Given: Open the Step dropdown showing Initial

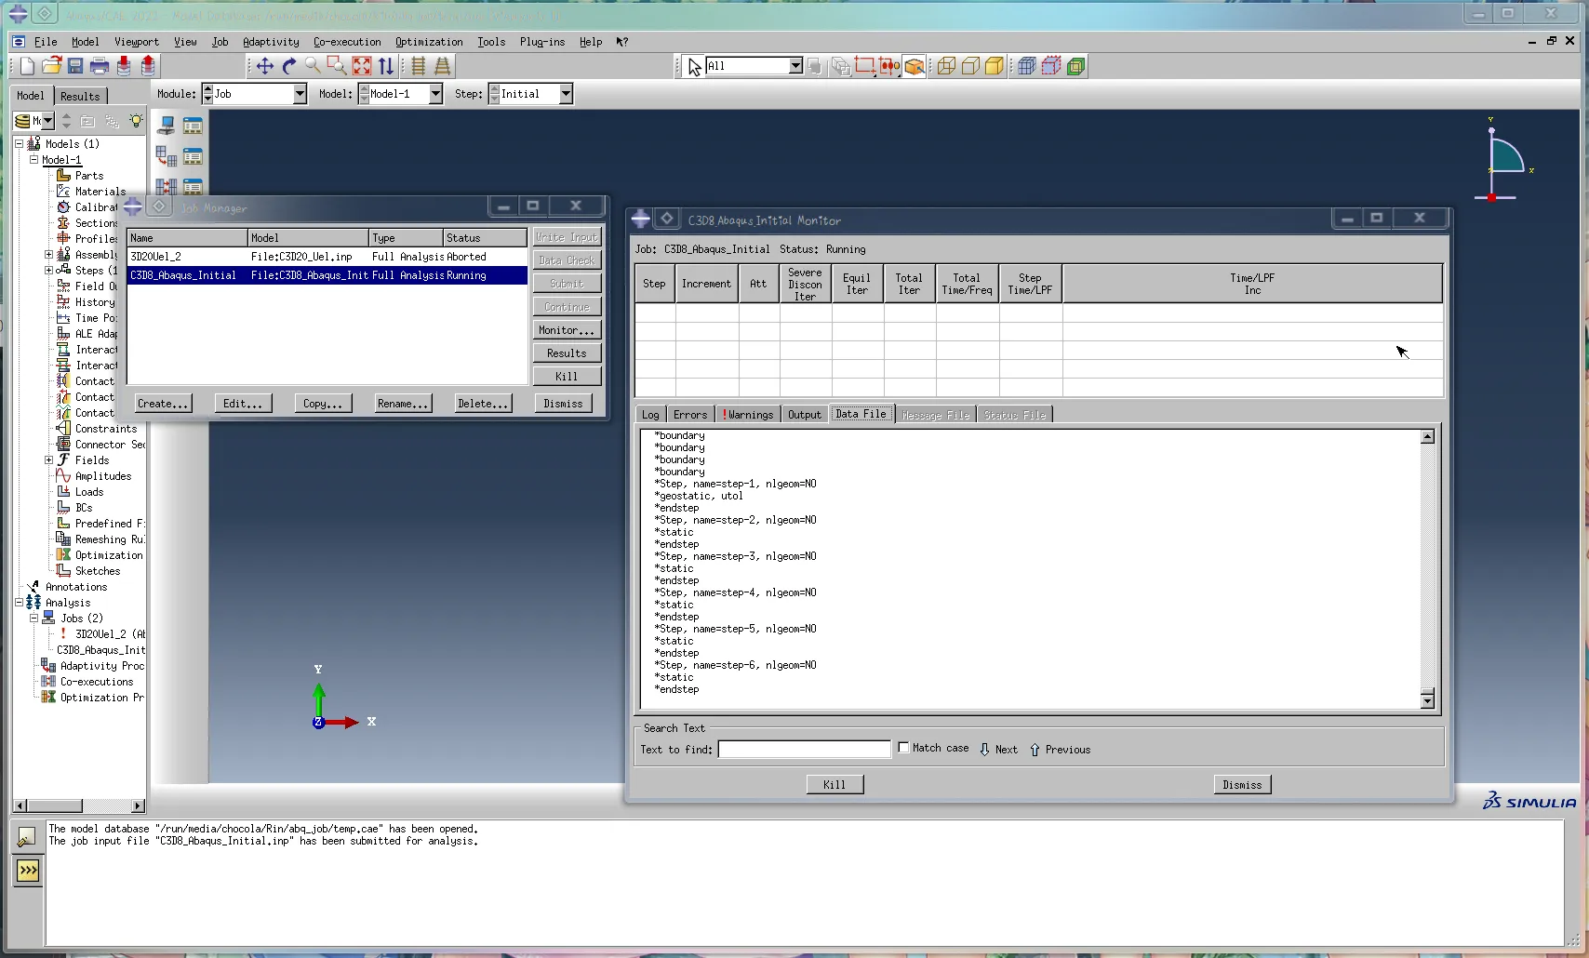Looking at the screenshot, I should (x=565, y=94).
